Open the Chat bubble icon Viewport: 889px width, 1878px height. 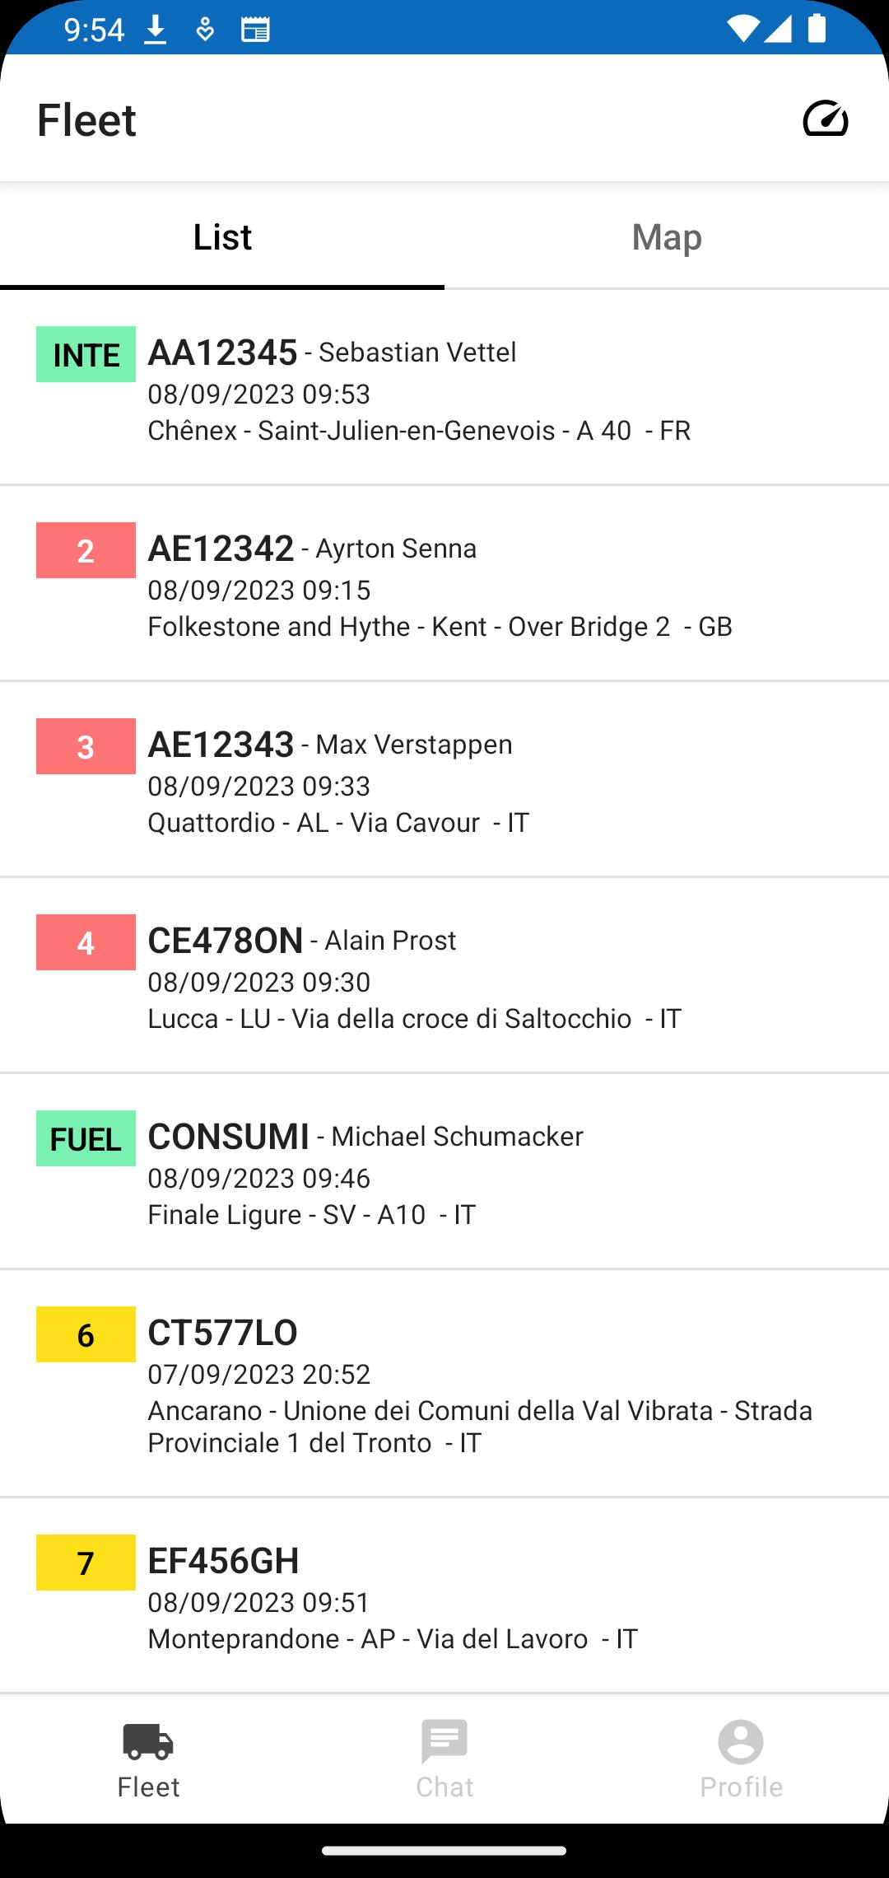click(x=444, y=1740)
